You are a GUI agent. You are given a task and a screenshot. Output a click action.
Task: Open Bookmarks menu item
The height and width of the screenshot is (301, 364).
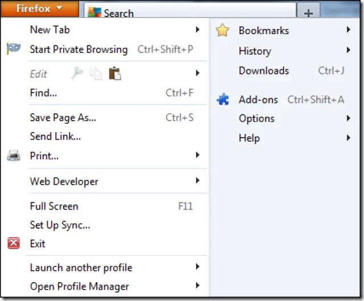point(284,30)
